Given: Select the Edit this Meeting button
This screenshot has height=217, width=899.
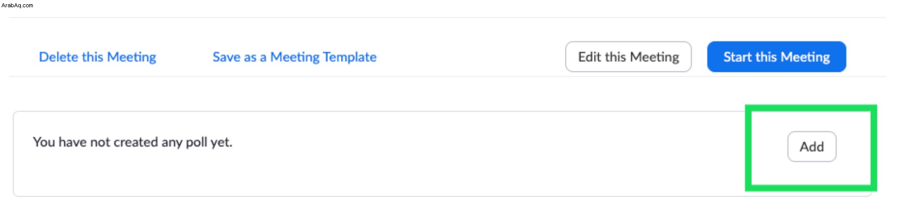Looking at the screenshot, I should pos(628,56).
